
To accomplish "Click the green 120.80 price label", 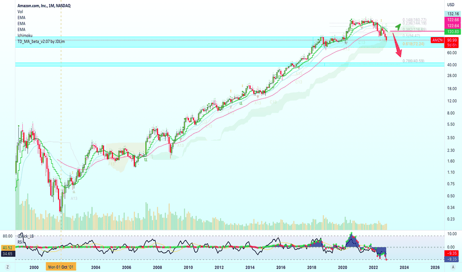I will (x=453, y=32).
